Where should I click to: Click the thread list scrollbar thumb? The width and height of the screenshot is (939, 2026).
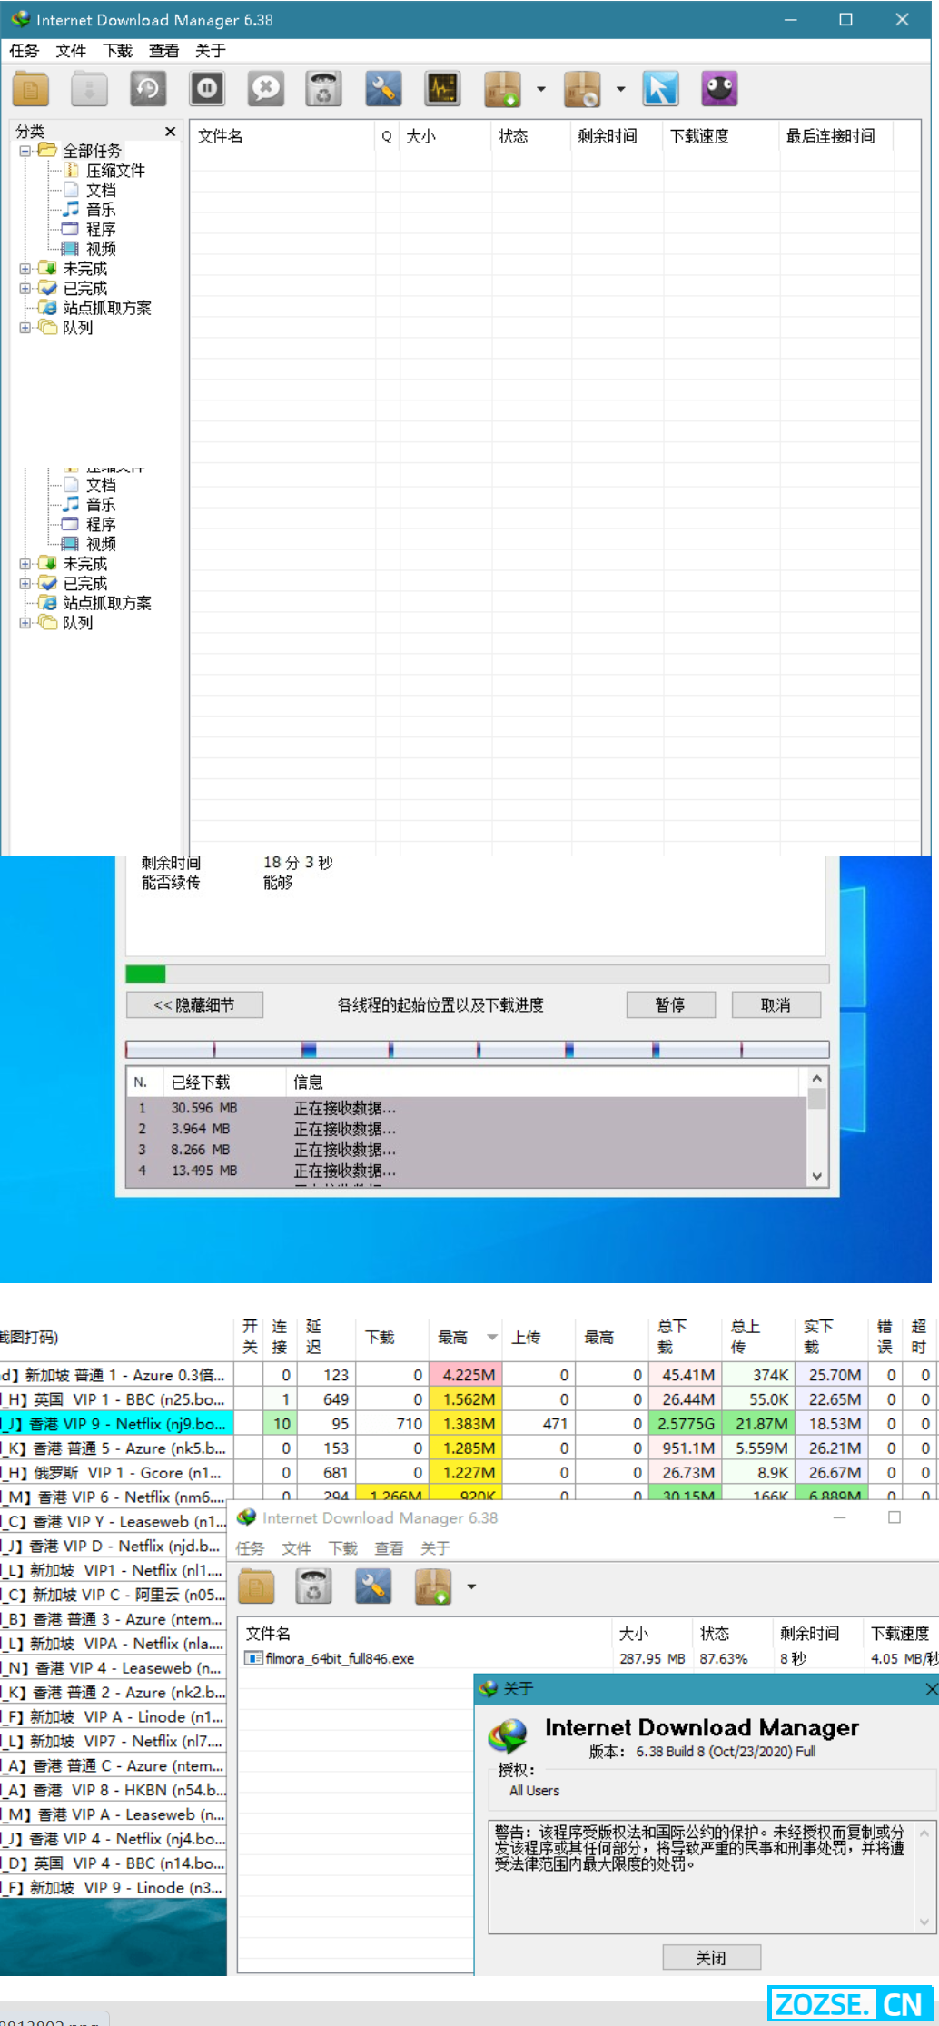[x=816, y=1099]
